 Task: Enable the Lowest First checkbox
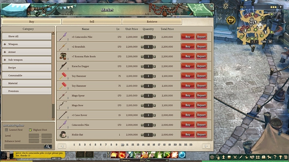6,130
